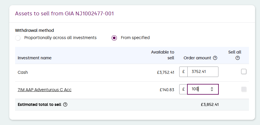Focus the 7IM order amount input

pyautogui.click(x=199, y=89)
